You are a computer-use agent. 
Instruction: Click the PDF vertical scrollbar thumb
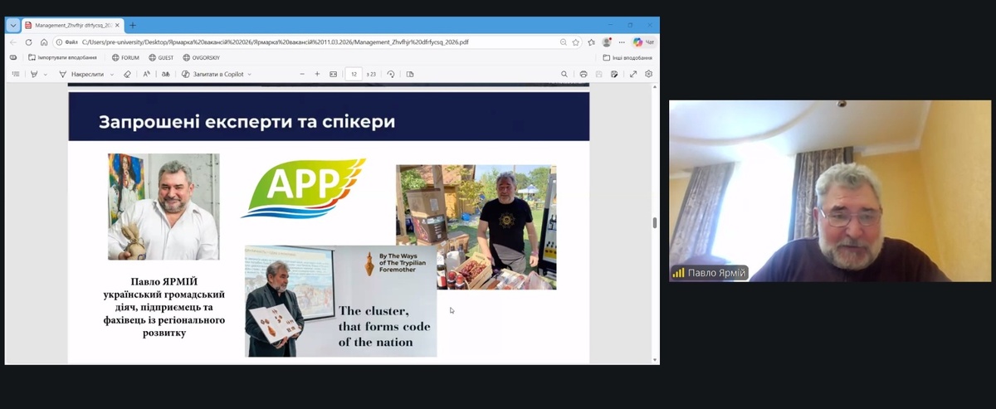tap(655, 222)
